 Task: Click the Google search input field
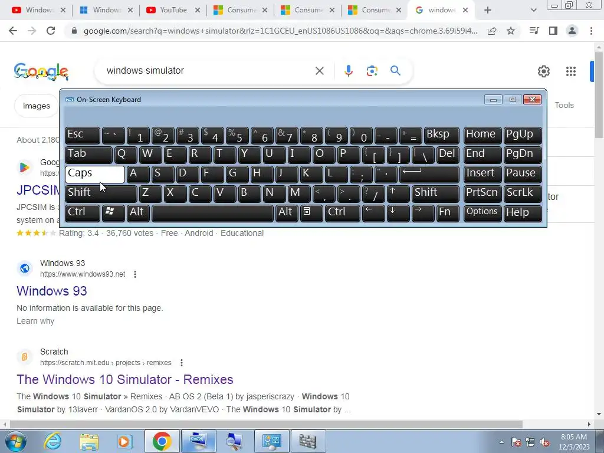tap(208, 71)
